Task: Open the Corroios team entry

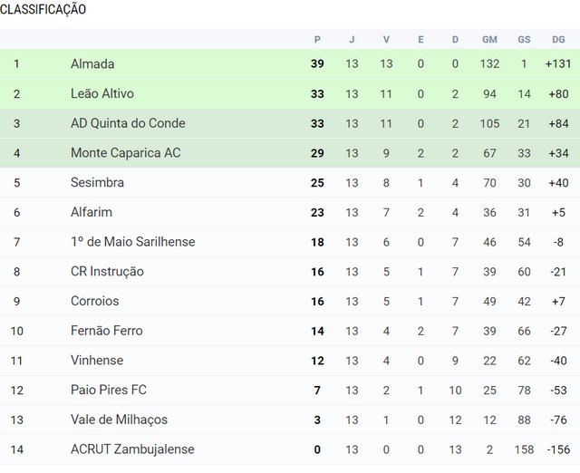Action: coord(94,301)
